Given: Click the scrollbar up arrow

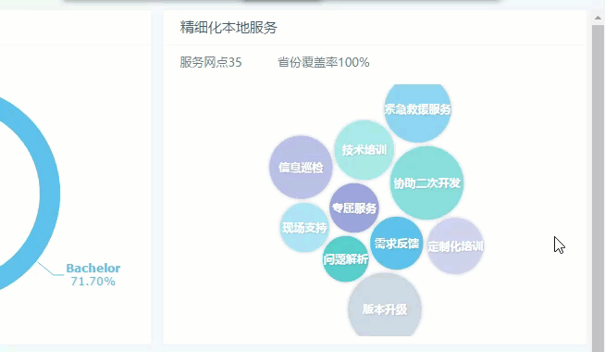Looking at the screenshot, I should (x=598, y=18).
